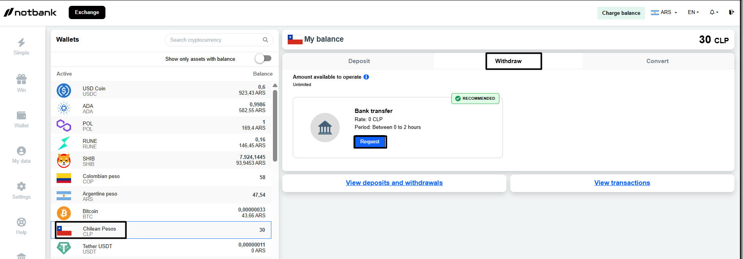Select the USD Coin row balance 923,43 ARS
The width and height of the screenshot is (743, 259).
pos(252,93)
